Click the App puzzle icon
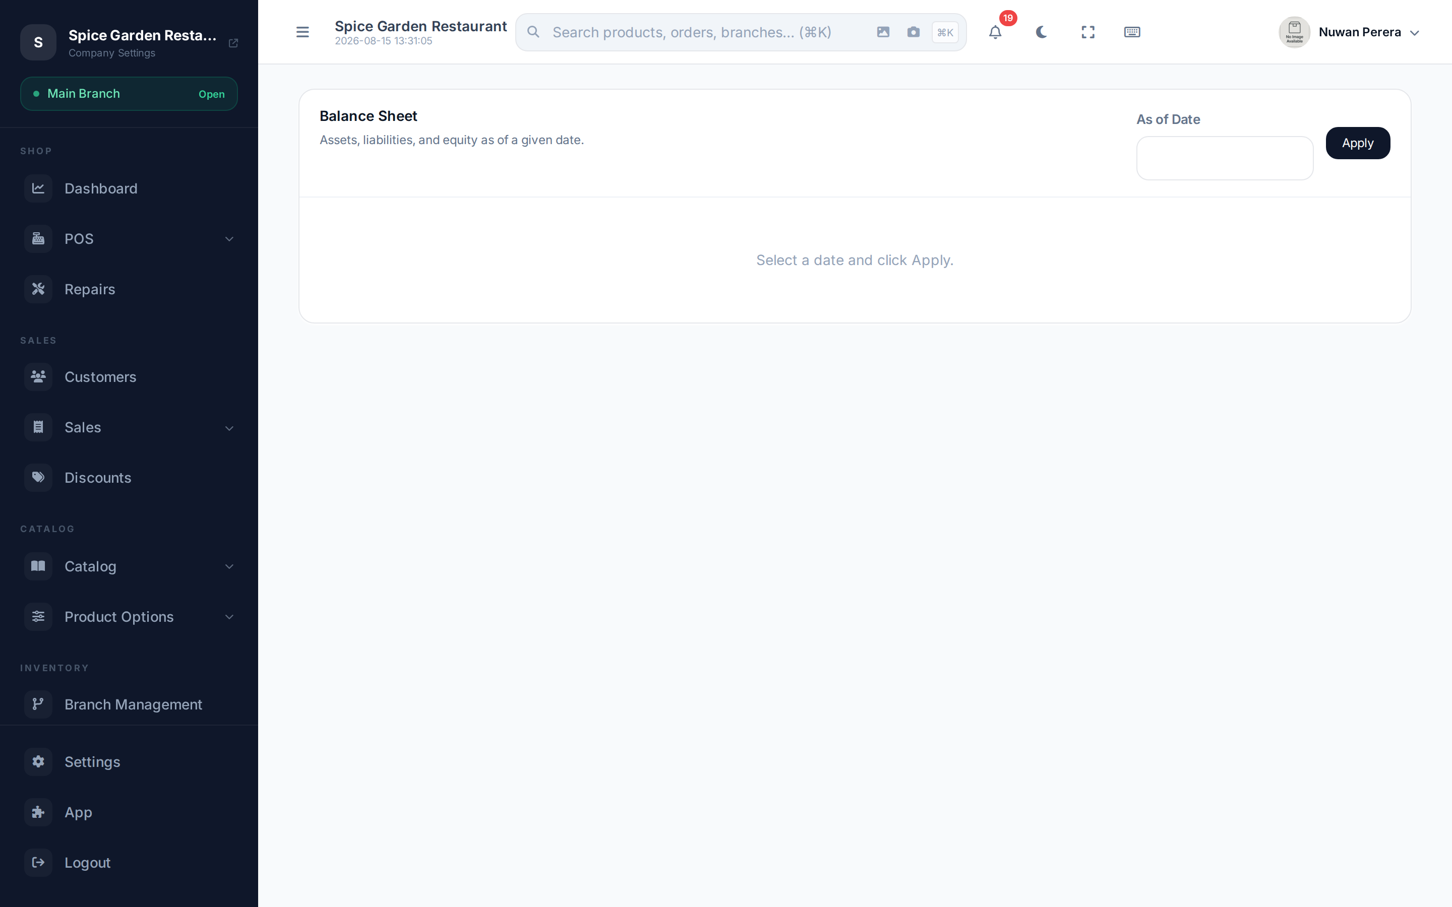 (38, 812)
